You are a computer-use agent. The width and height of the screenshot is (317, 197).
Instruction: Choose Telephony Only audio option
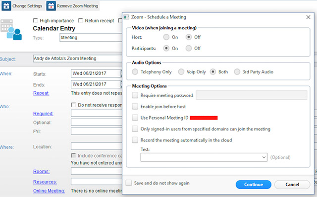click(x=135, y=72)
